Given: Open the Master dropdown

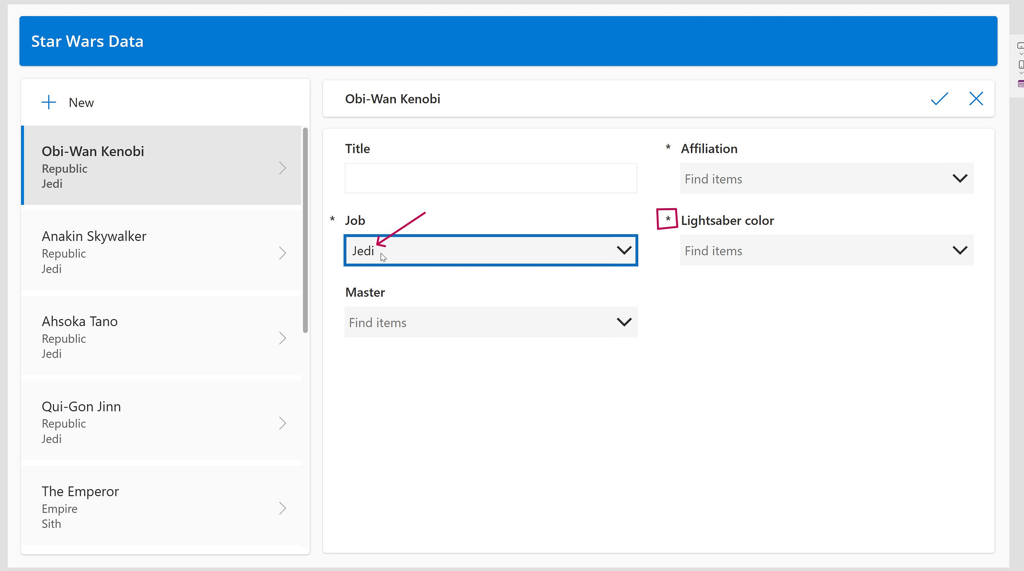Looking at the screenshot, I should (624, 322).
